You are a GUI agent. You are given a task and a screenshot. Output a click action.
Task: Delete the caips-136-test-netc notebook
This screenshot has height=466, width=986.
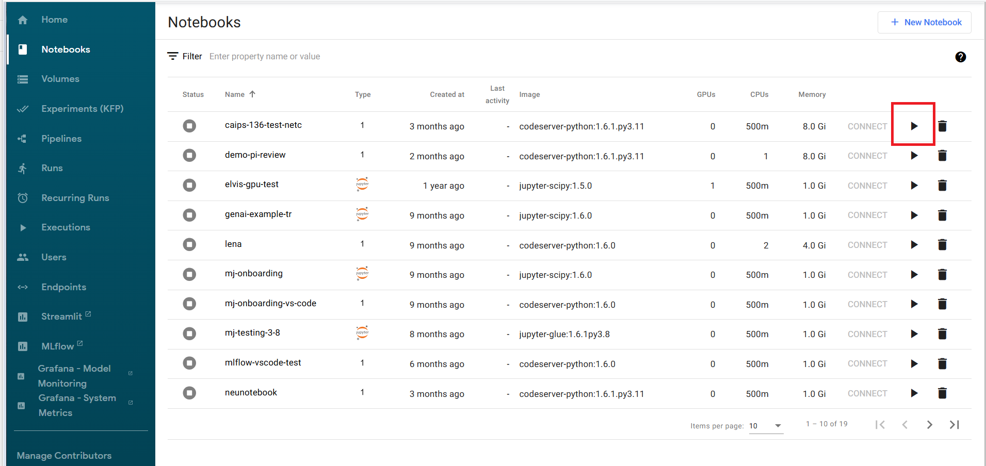click(942, 126)
